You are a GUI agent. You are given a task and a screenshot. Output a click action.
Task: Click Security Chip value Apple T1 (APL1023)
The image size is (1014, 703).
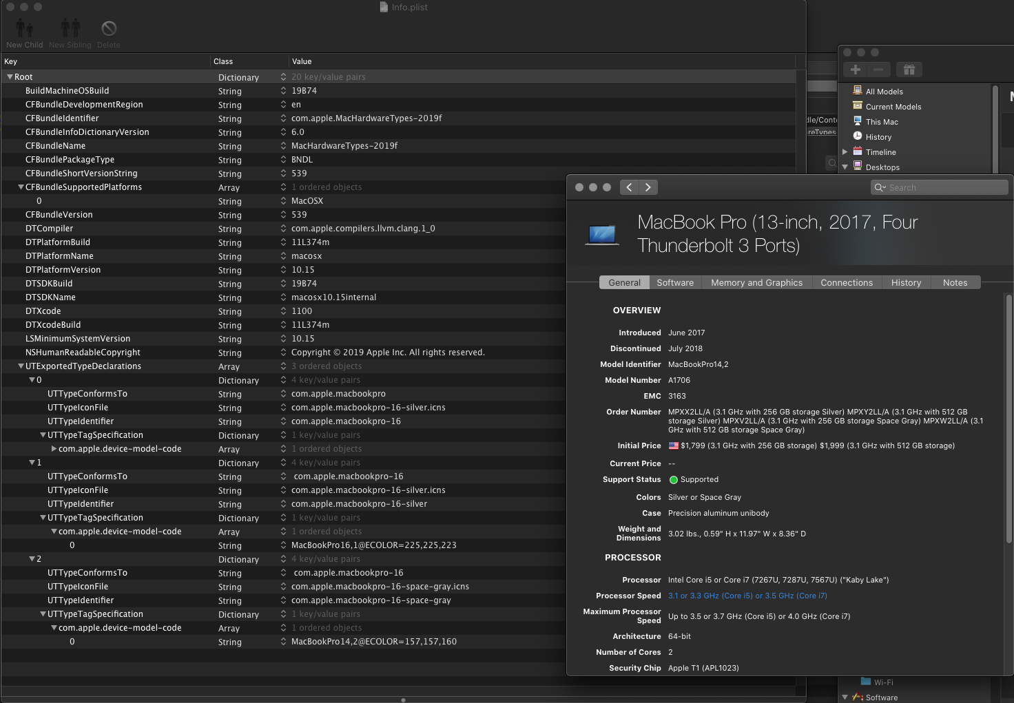(x=703, y=669)
